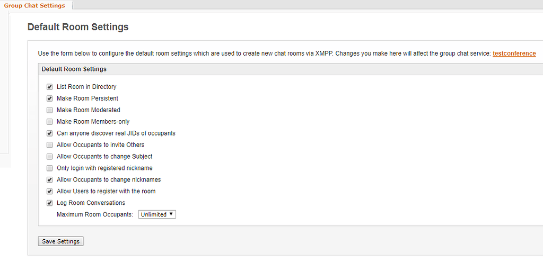Uncheck discover real JIDs of occupants
The width and height of the screenshot is (543, 262).
pyautogui.click(x=49, y=133)
